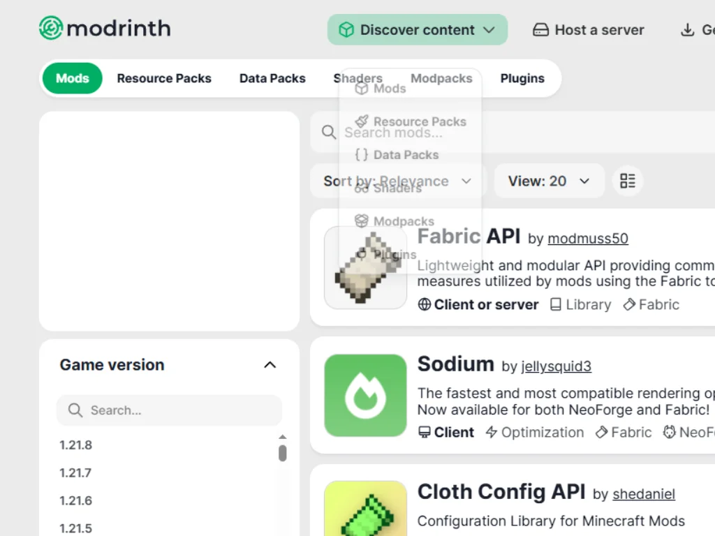Visit author jellysquid3's profile

(556, 366)
